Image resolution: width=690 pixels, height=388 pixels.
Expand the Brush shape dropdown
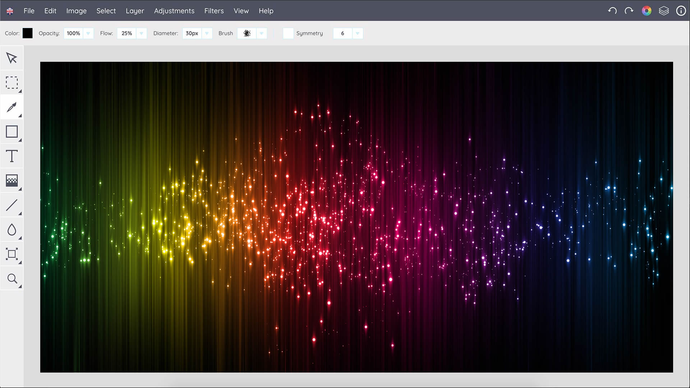262,33
